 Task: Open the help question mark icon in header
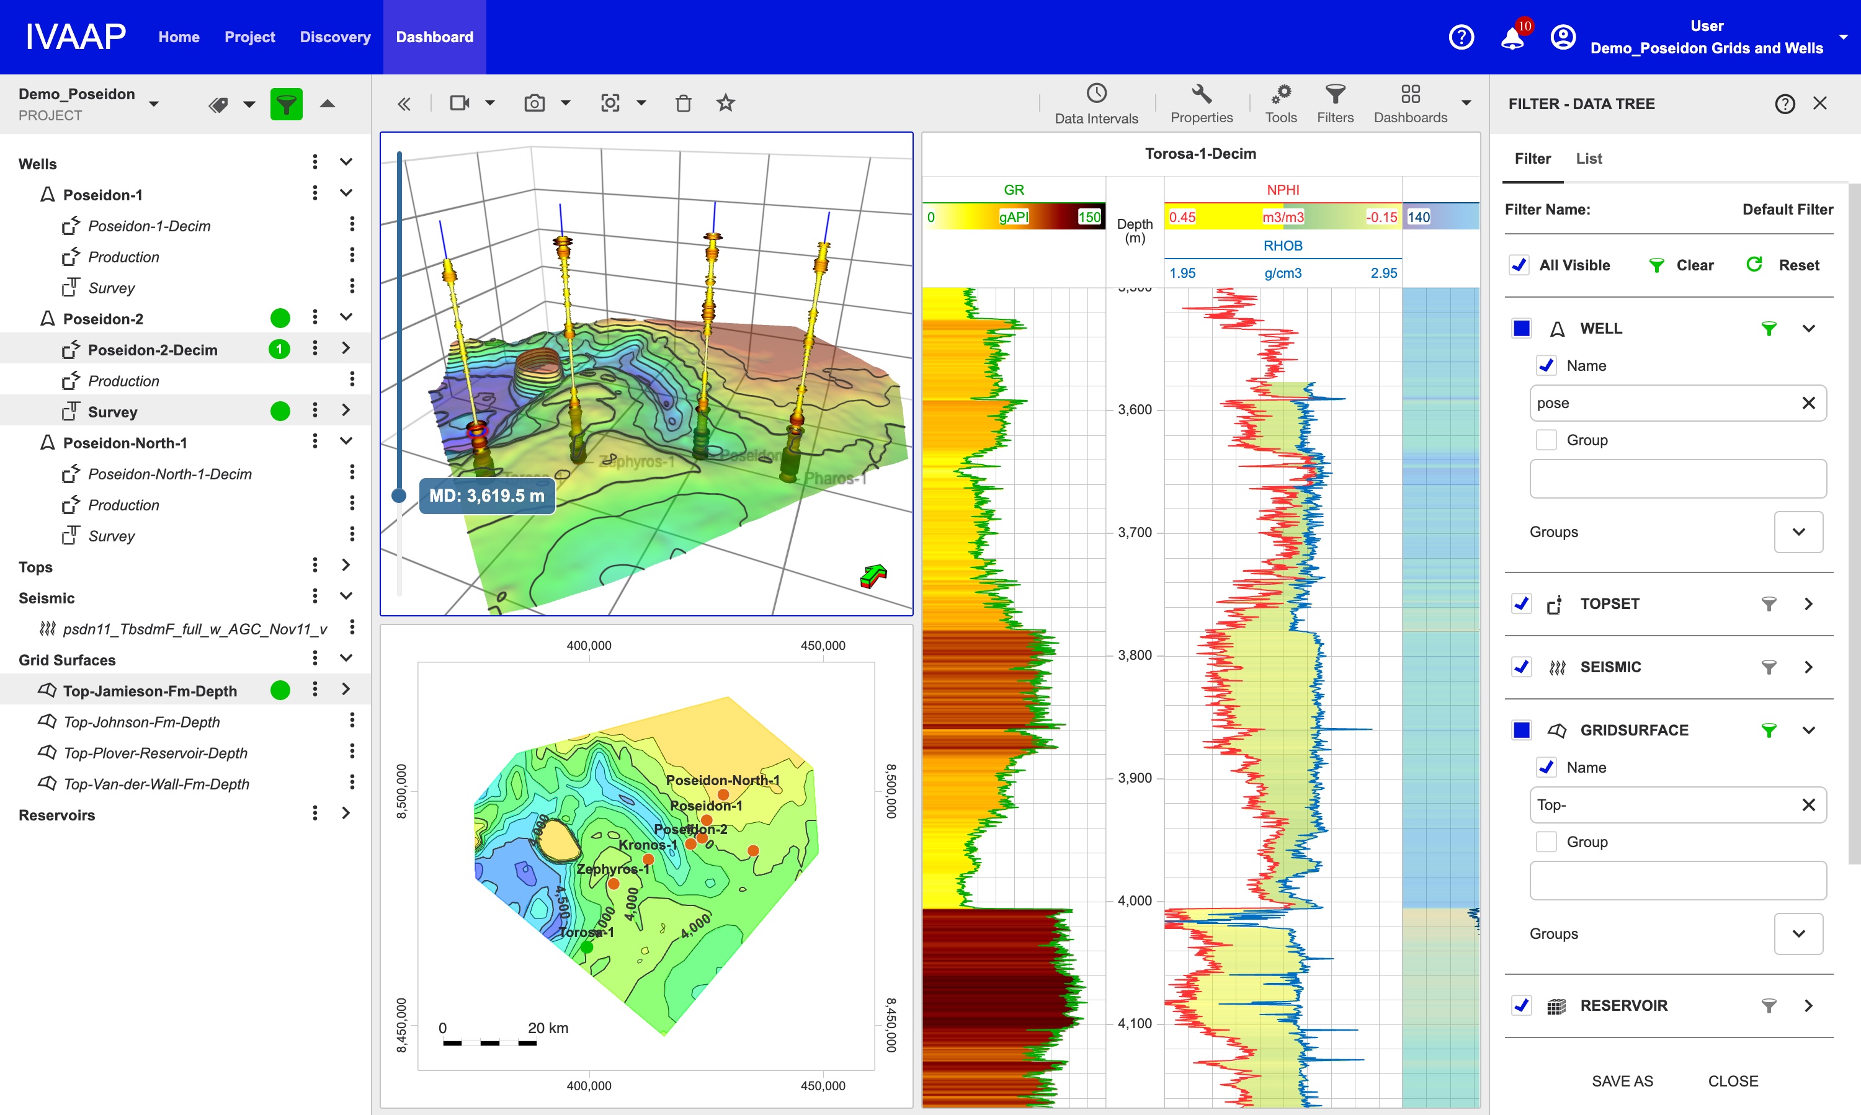pos(1461,37)
